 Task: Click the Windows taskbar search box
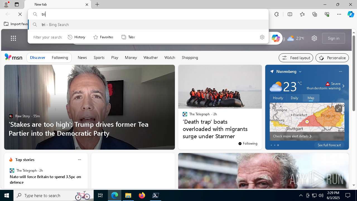click(53, 195)
